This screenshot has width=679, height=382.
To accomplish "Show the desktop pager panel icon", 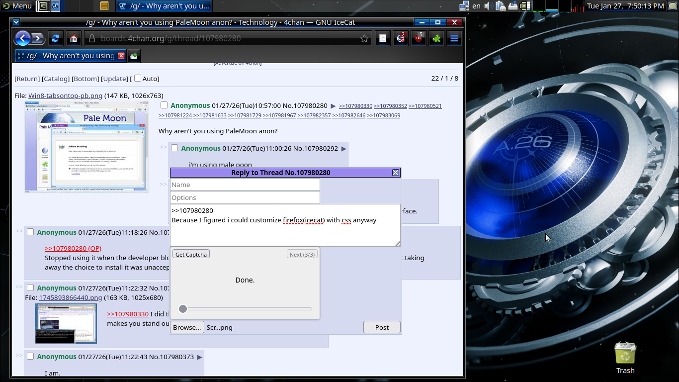I will (104, 6).
